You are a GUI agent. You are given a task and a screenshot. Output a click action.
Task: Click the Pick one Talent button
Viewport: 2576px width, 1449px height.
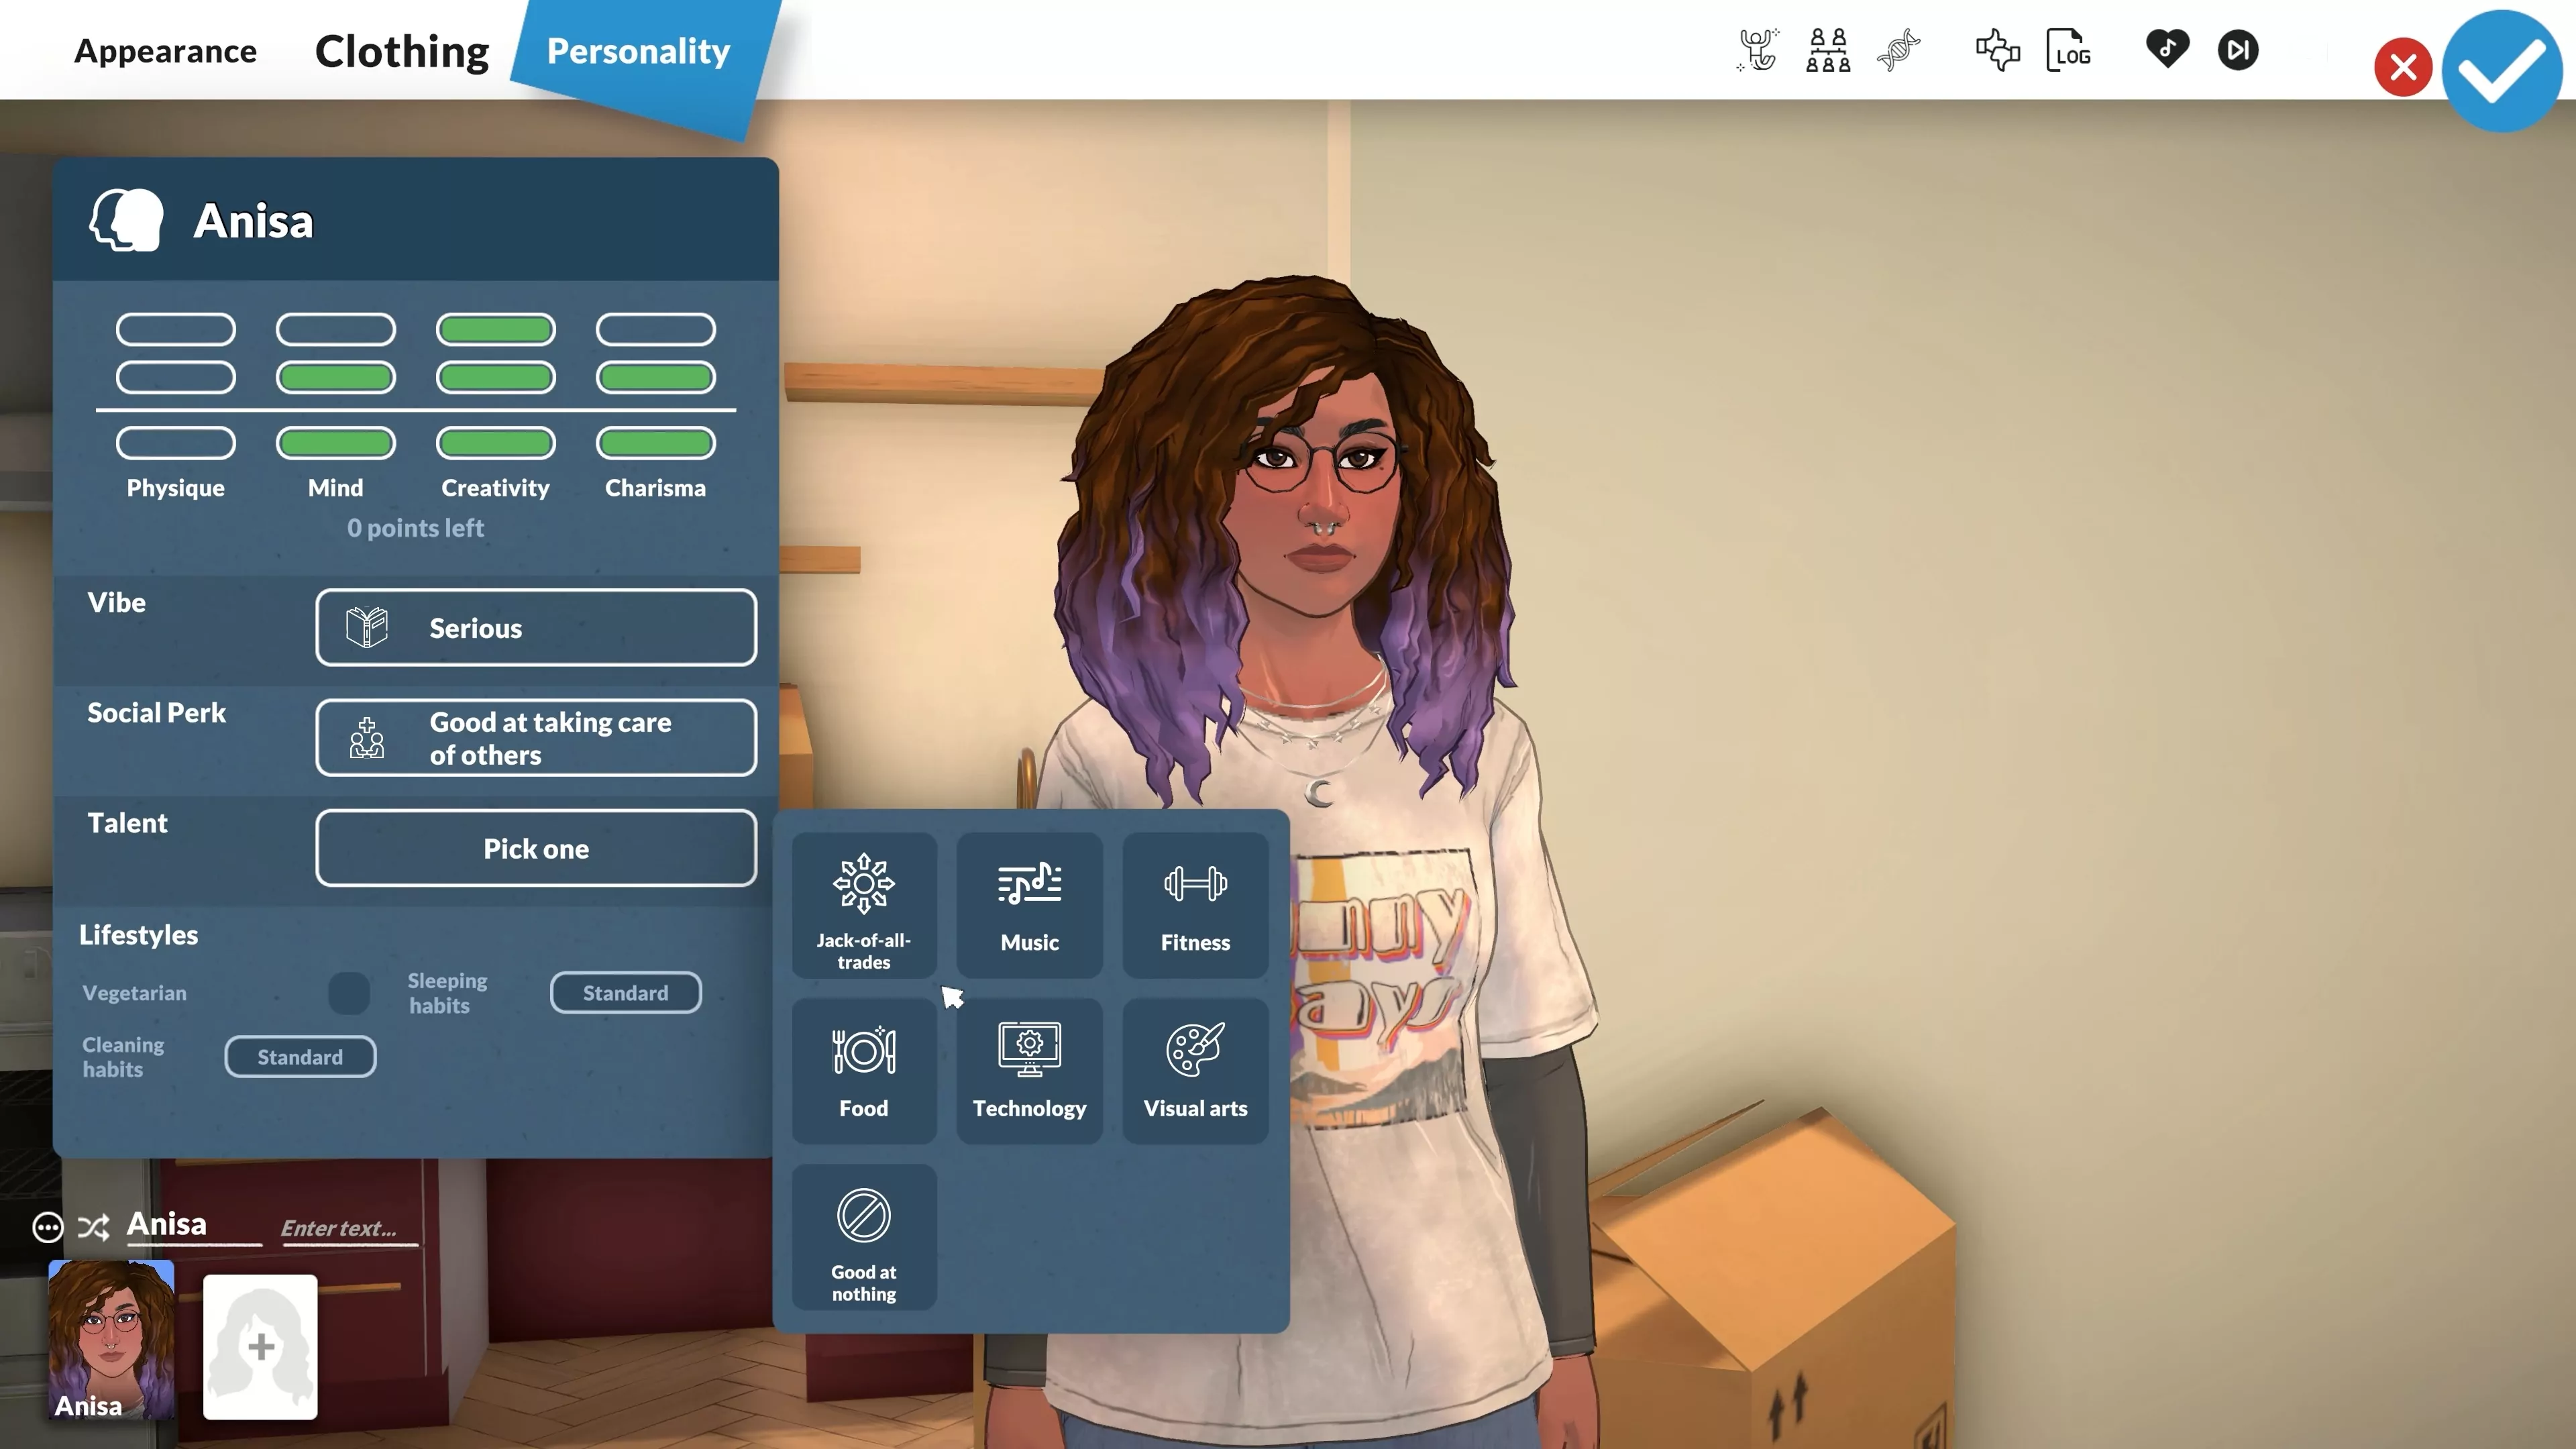tap(536, 847)
